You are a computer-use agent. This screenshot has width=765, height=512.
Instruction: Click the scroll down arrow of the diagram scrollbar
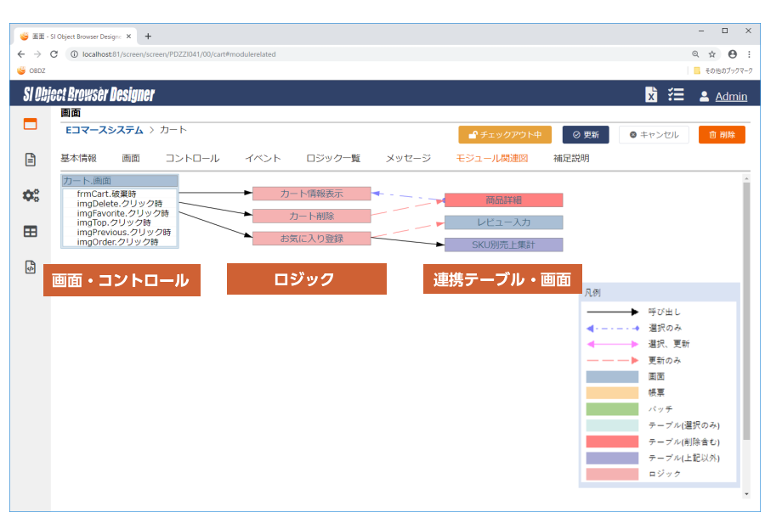(746, 493)
